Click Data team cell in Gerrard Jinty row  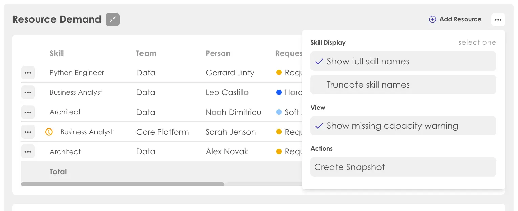pyautogui.click(x=146, y=73)
